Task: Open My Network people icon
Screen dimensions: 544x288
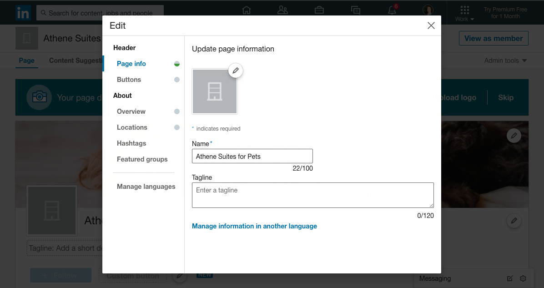Action: coord(282,10)
